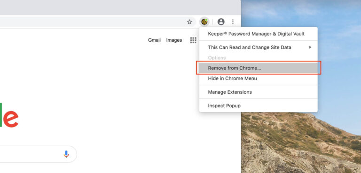Open the Chrome profile avatar icon
This screenshot has width=361, height=173.
(221, 22)
